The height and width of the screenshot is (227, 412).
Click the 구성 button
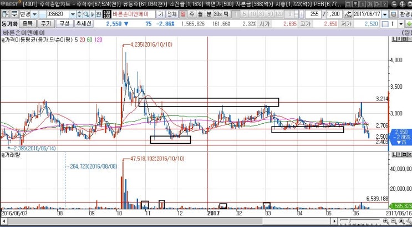pyautogui.click(x=64, y=24)
